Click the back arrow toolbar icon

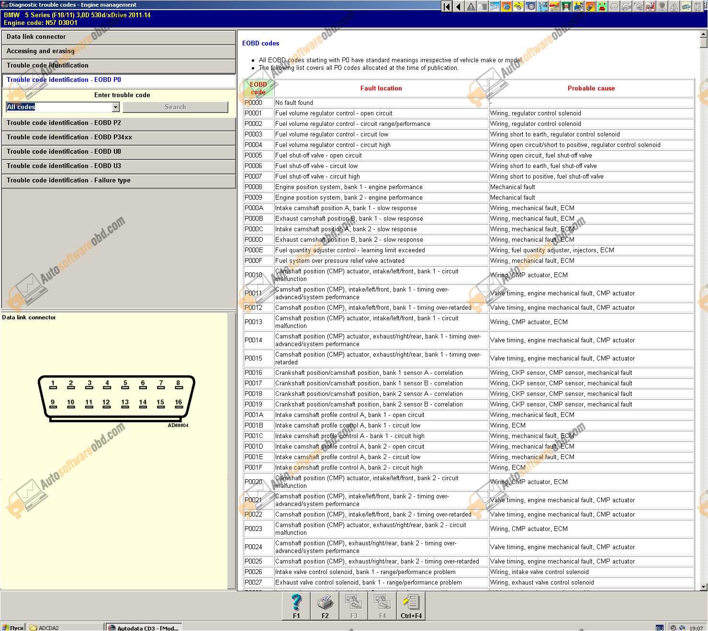click(458, 7)
